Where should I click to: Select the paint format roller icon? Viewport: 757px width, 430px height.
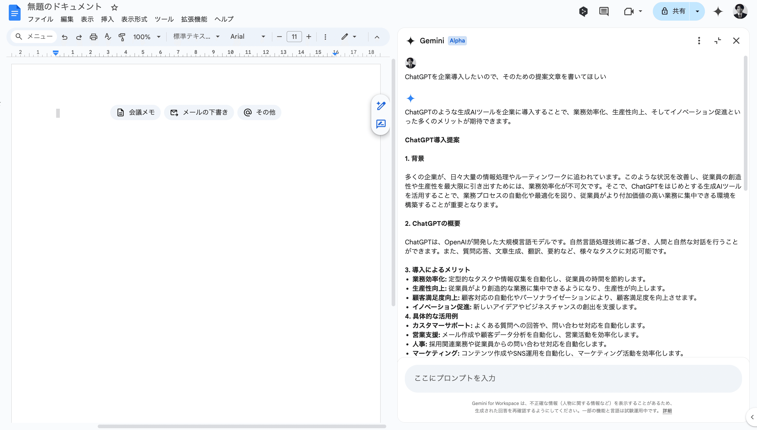pyautogui.click(x=122, y=37)
